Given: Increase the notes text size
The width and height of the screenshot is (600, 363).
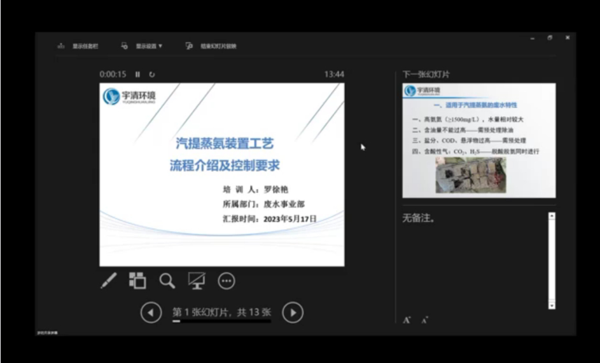Looking at the screenshot, I should 407,320.
